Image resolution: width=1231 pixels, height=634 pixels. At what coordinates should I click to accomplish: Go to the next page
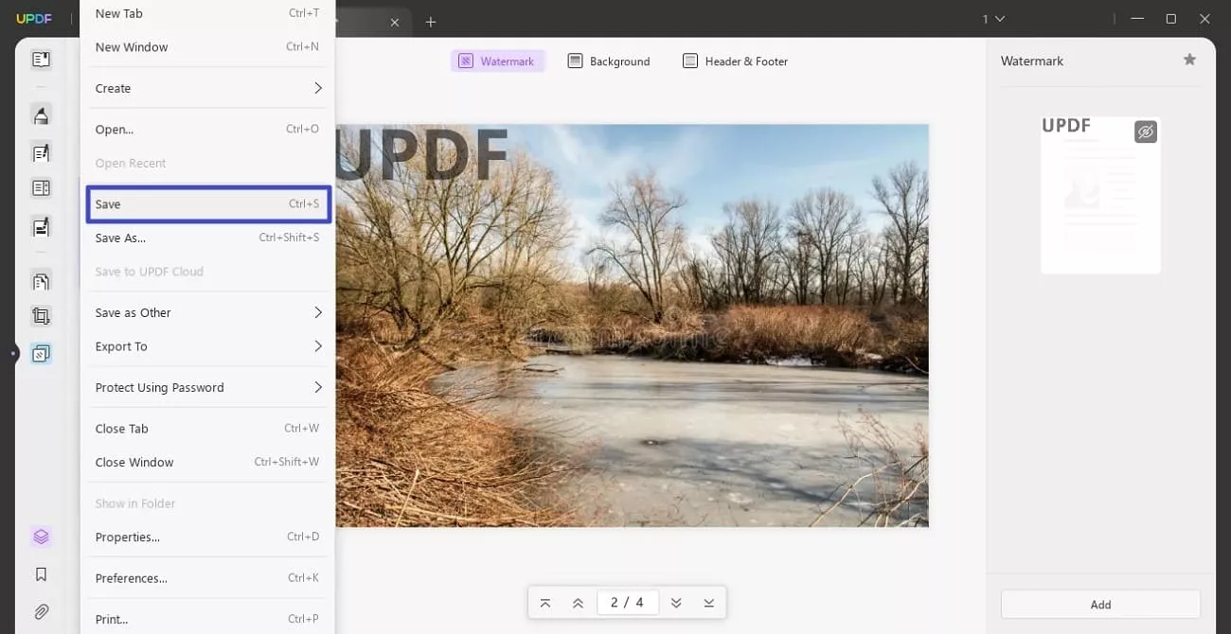click(676, 603)
